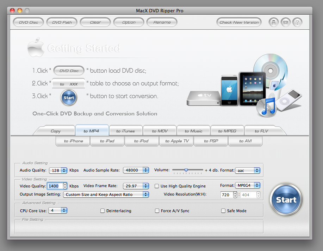Select the to PSP tab
Screen dimensions: 323x251
211,141
